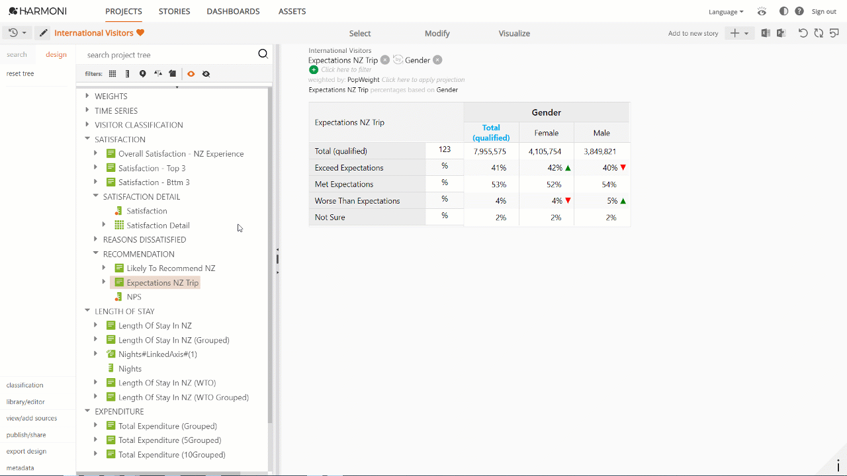Export to PowerPoint icon
Screen dimensions: 847x476
781,33
